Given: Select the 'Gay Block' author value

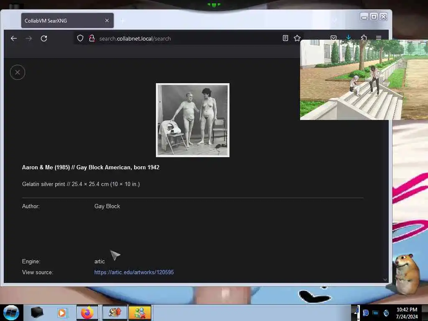Looking at the screenshot, I should click(x=107, y=206).
